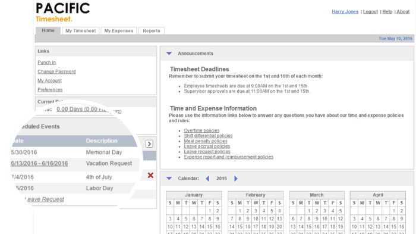This screenshot has height=234, width=416.
Task: Click the Leave Request link
Action: (45, 199)
